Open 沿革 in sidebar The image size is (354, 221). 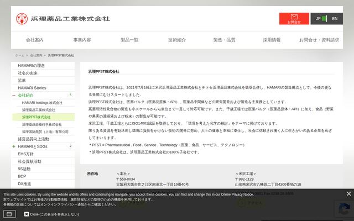click(43, 80)
